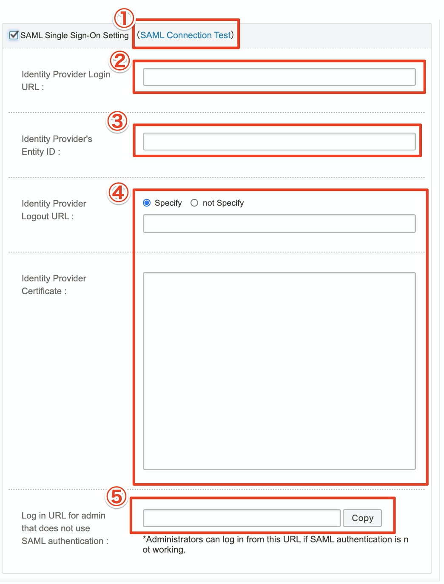This screenshot has height=584, width=444.
Task: Click the Copy button
Action: tap(362, 518)
